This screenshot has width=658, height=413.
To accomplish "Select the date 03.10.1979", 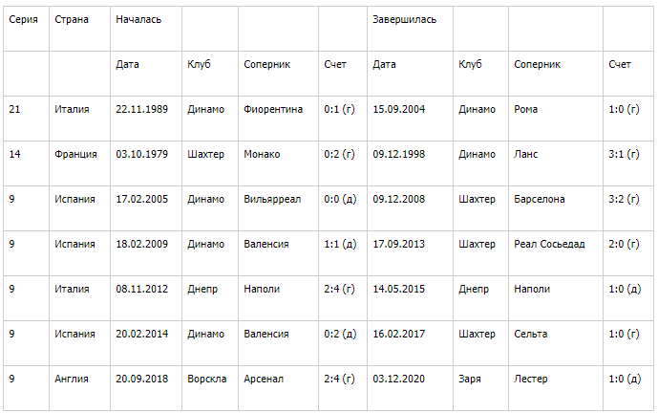I will (141, 154).
